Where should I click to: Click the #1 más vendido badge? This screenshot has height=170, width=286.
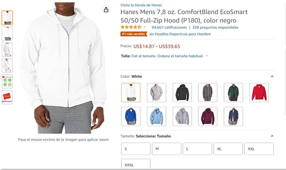click(134, 34)
